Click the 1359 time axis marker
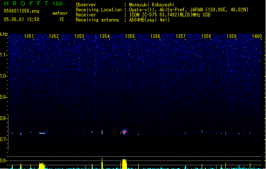The width and height of the screenshot is (266, 169). click(231, 36)
